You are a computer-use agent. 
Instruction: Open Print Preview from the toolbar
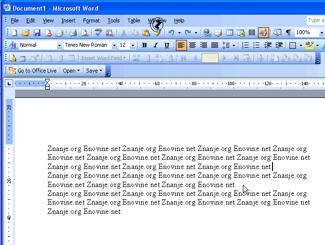(x=85, y=33)
